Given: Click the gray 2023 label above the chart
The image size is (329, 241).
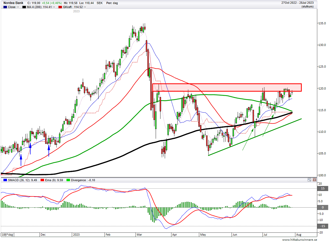Looking at the screenshot, I should pos(76,11).
